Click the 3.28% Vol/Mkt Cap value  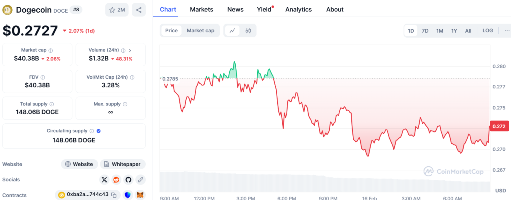coord(110,85)
